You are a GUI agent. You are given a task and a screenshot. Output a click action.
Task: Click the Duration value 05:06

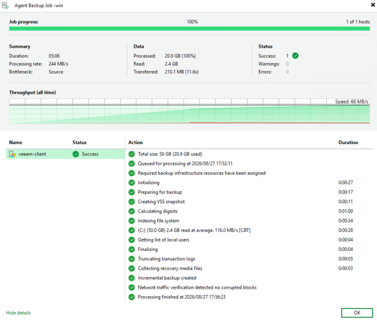tap(54, 56)
